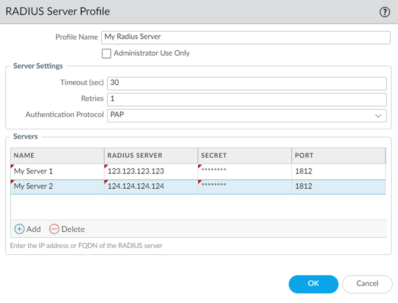Click the PORT column header

click(x=338, y=156)
